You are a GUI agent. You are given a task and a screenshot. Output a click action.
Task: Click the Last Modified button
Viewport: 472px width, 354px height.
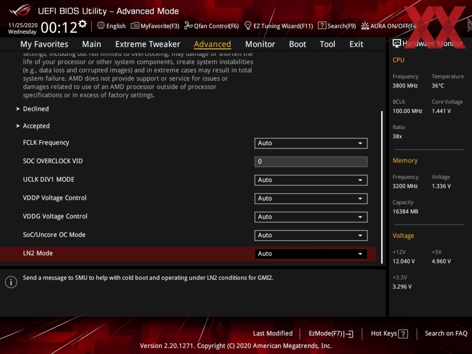(273, 333)
